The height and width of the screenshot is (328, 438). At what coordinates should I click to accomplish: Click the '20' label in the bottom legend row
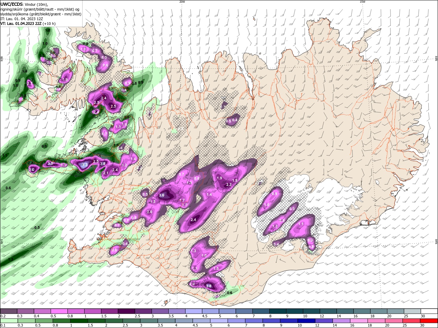coord(387,326)
